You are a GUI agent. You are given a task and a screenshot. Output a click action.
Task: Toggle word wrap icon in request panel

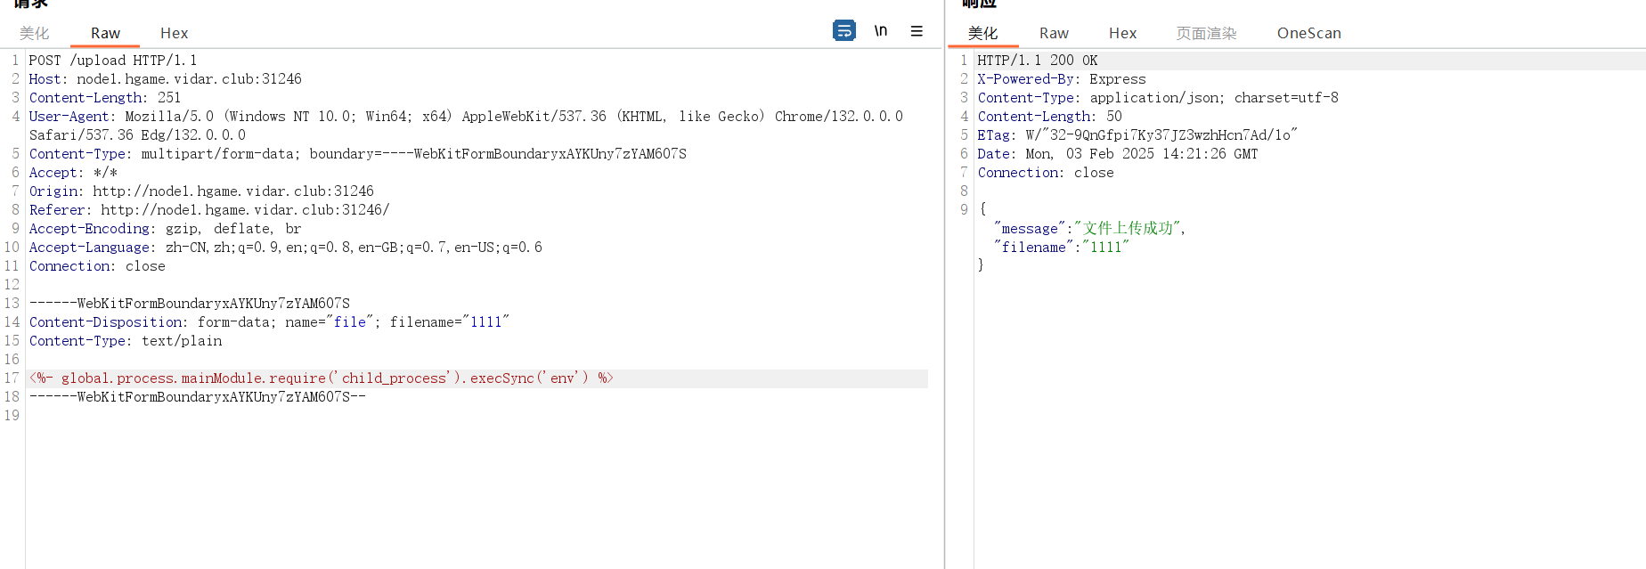pyautogui.click(x=843, y=31)
